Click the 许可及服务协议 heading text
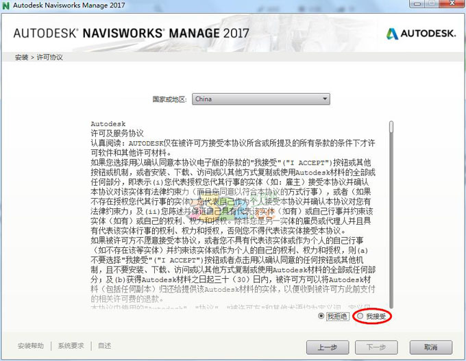The width and height of the screenshot is (466, 361). (117, 133)
